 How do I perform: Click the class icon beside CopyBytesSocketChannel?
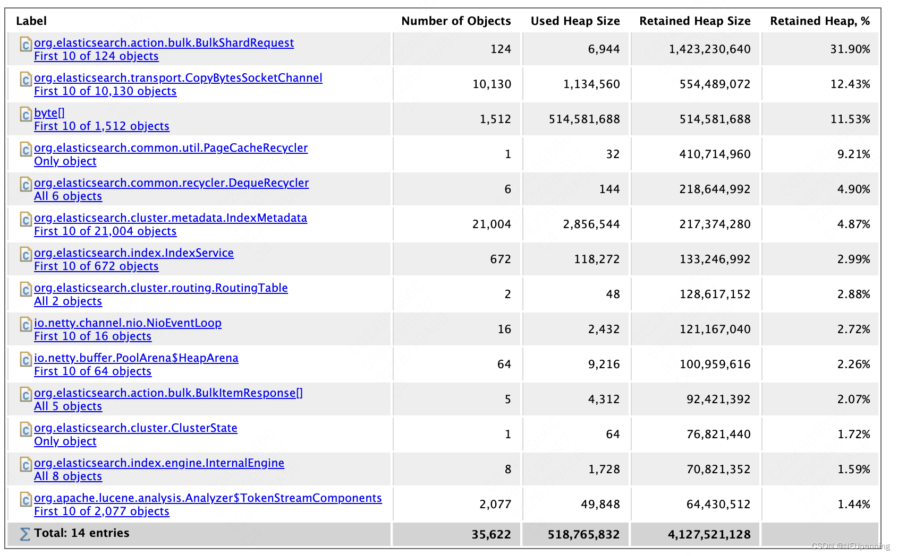pyautogui.click(x=26, y=79)
